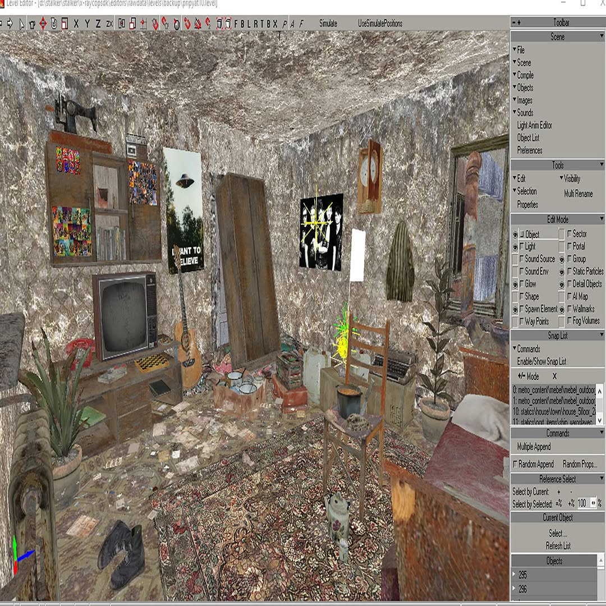Toggle the Light edit mode checkbox

coord(522,246)
